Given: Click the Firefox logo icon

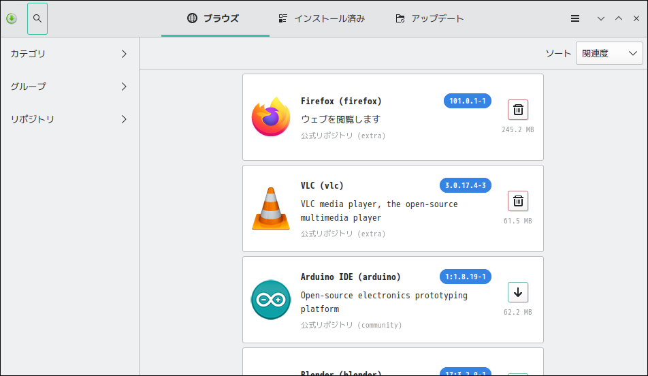Looking at the screenshot, I should click(271, 117).
